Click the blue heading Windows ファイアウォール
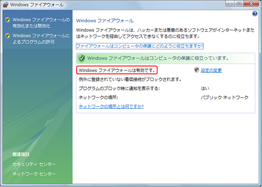 pos(105,20)
